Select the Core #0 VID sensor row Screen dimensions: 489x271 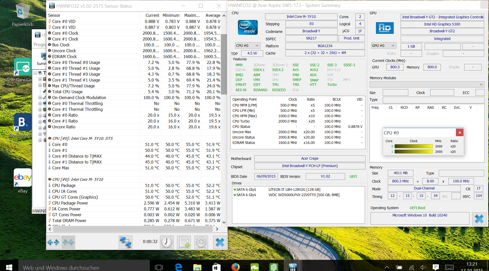click(134, 21)
